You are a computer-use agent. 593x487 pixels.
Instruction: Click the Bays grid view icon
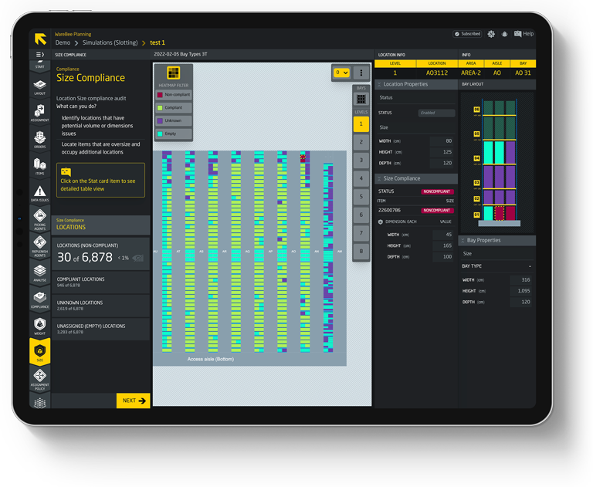pyautogui.click(x=361, y=99)
